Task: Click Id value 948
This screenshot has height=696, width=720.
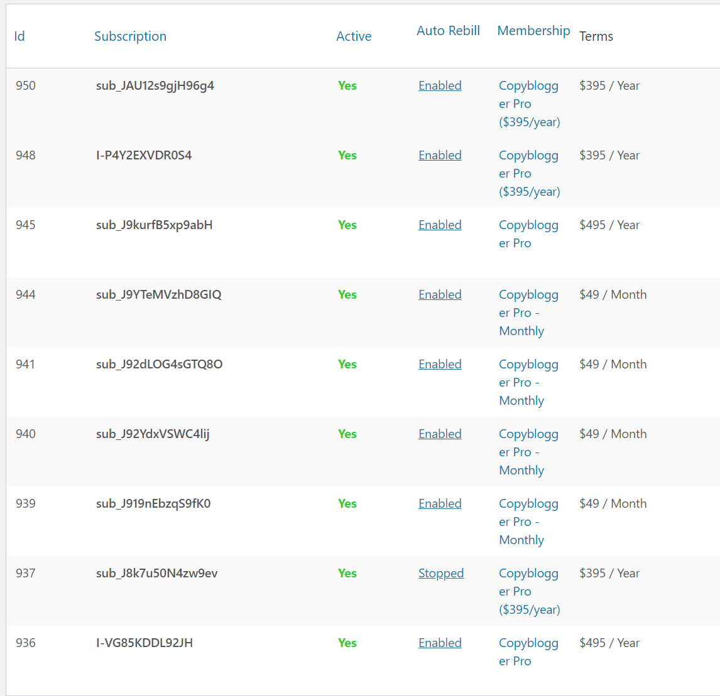Action: click(x=26, y=156)
